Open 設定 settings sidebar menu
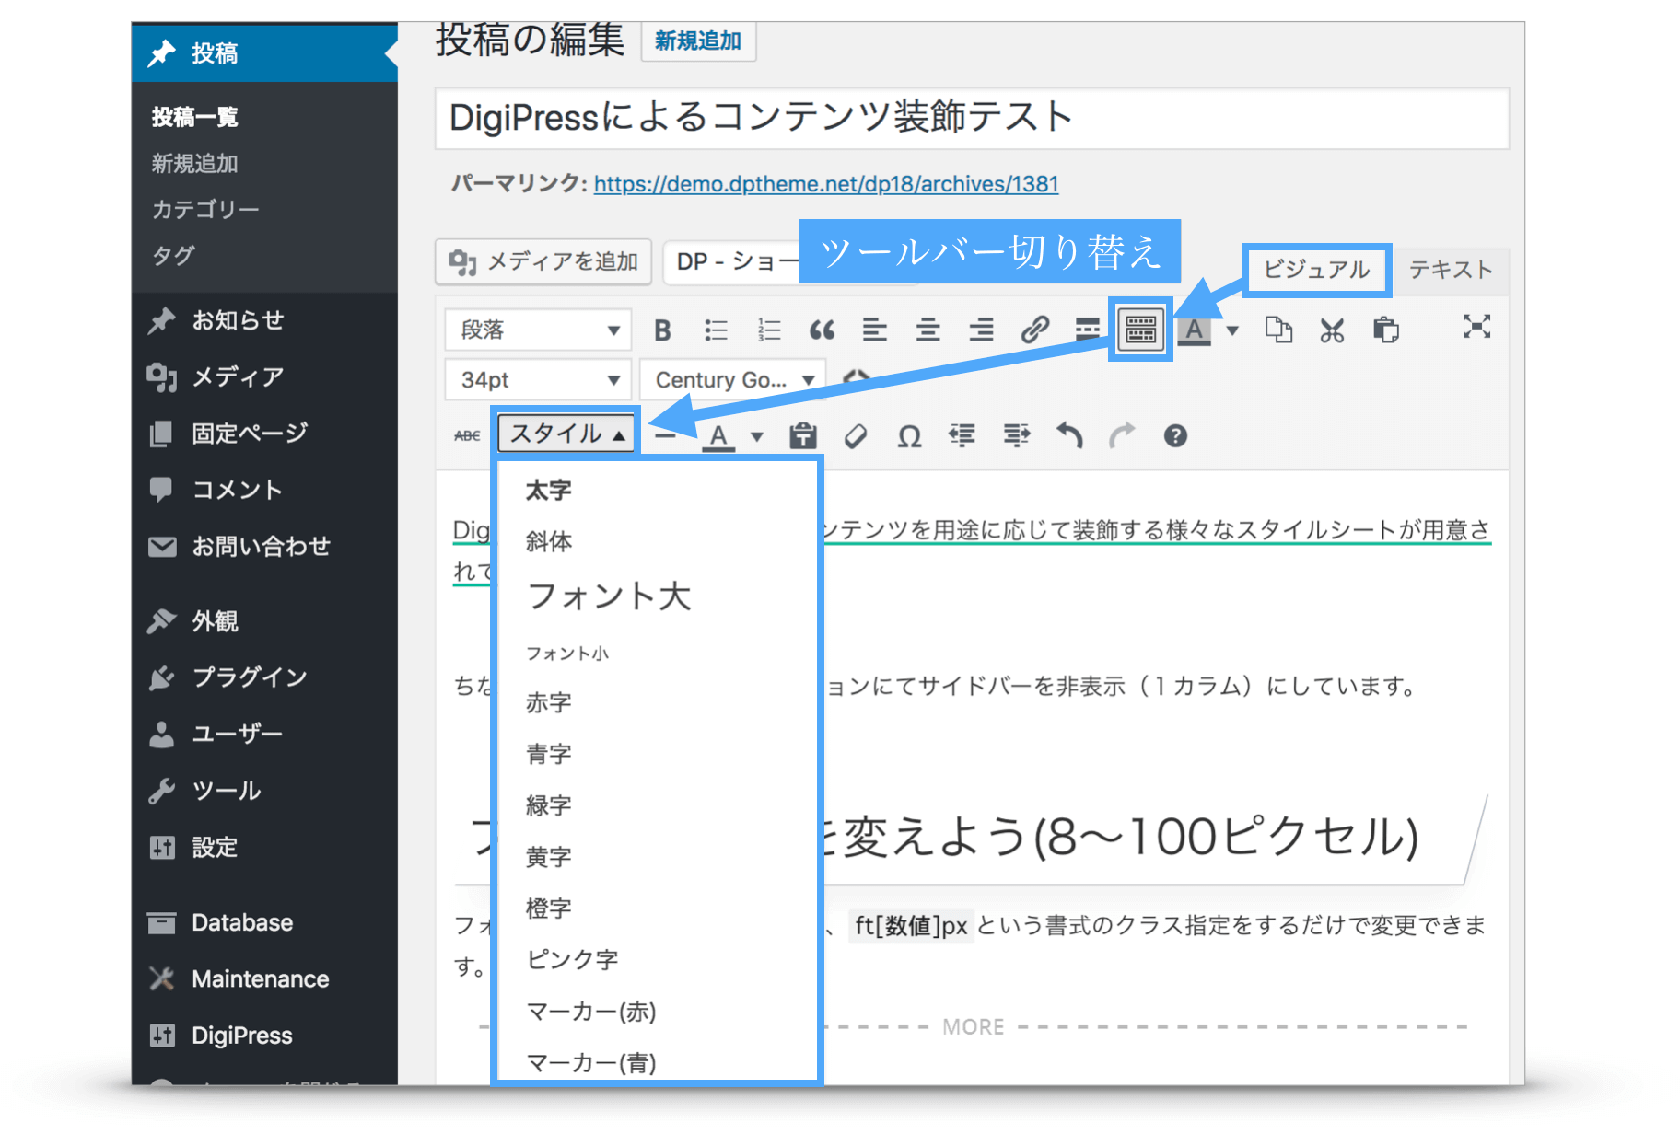 (264, 847)
